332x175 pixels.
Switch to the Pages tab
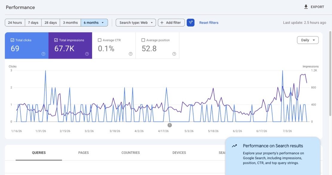(83, 153)
